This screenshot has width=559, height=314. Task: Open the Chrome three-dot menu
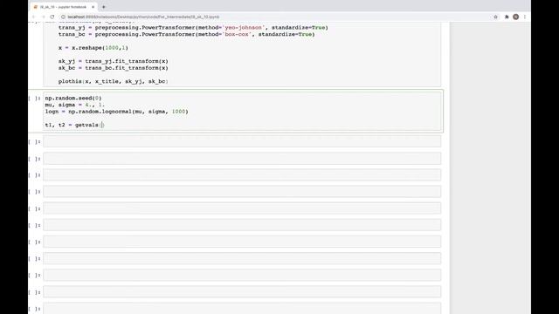pyautogui.click(x=525, y=17)
